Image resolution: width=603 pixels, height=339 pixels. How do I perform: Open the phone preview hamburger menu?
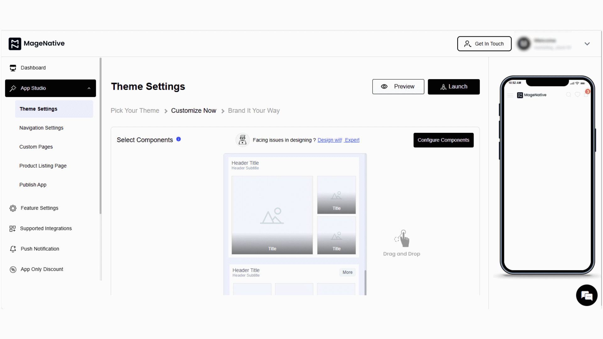click(x=510, y=95)
